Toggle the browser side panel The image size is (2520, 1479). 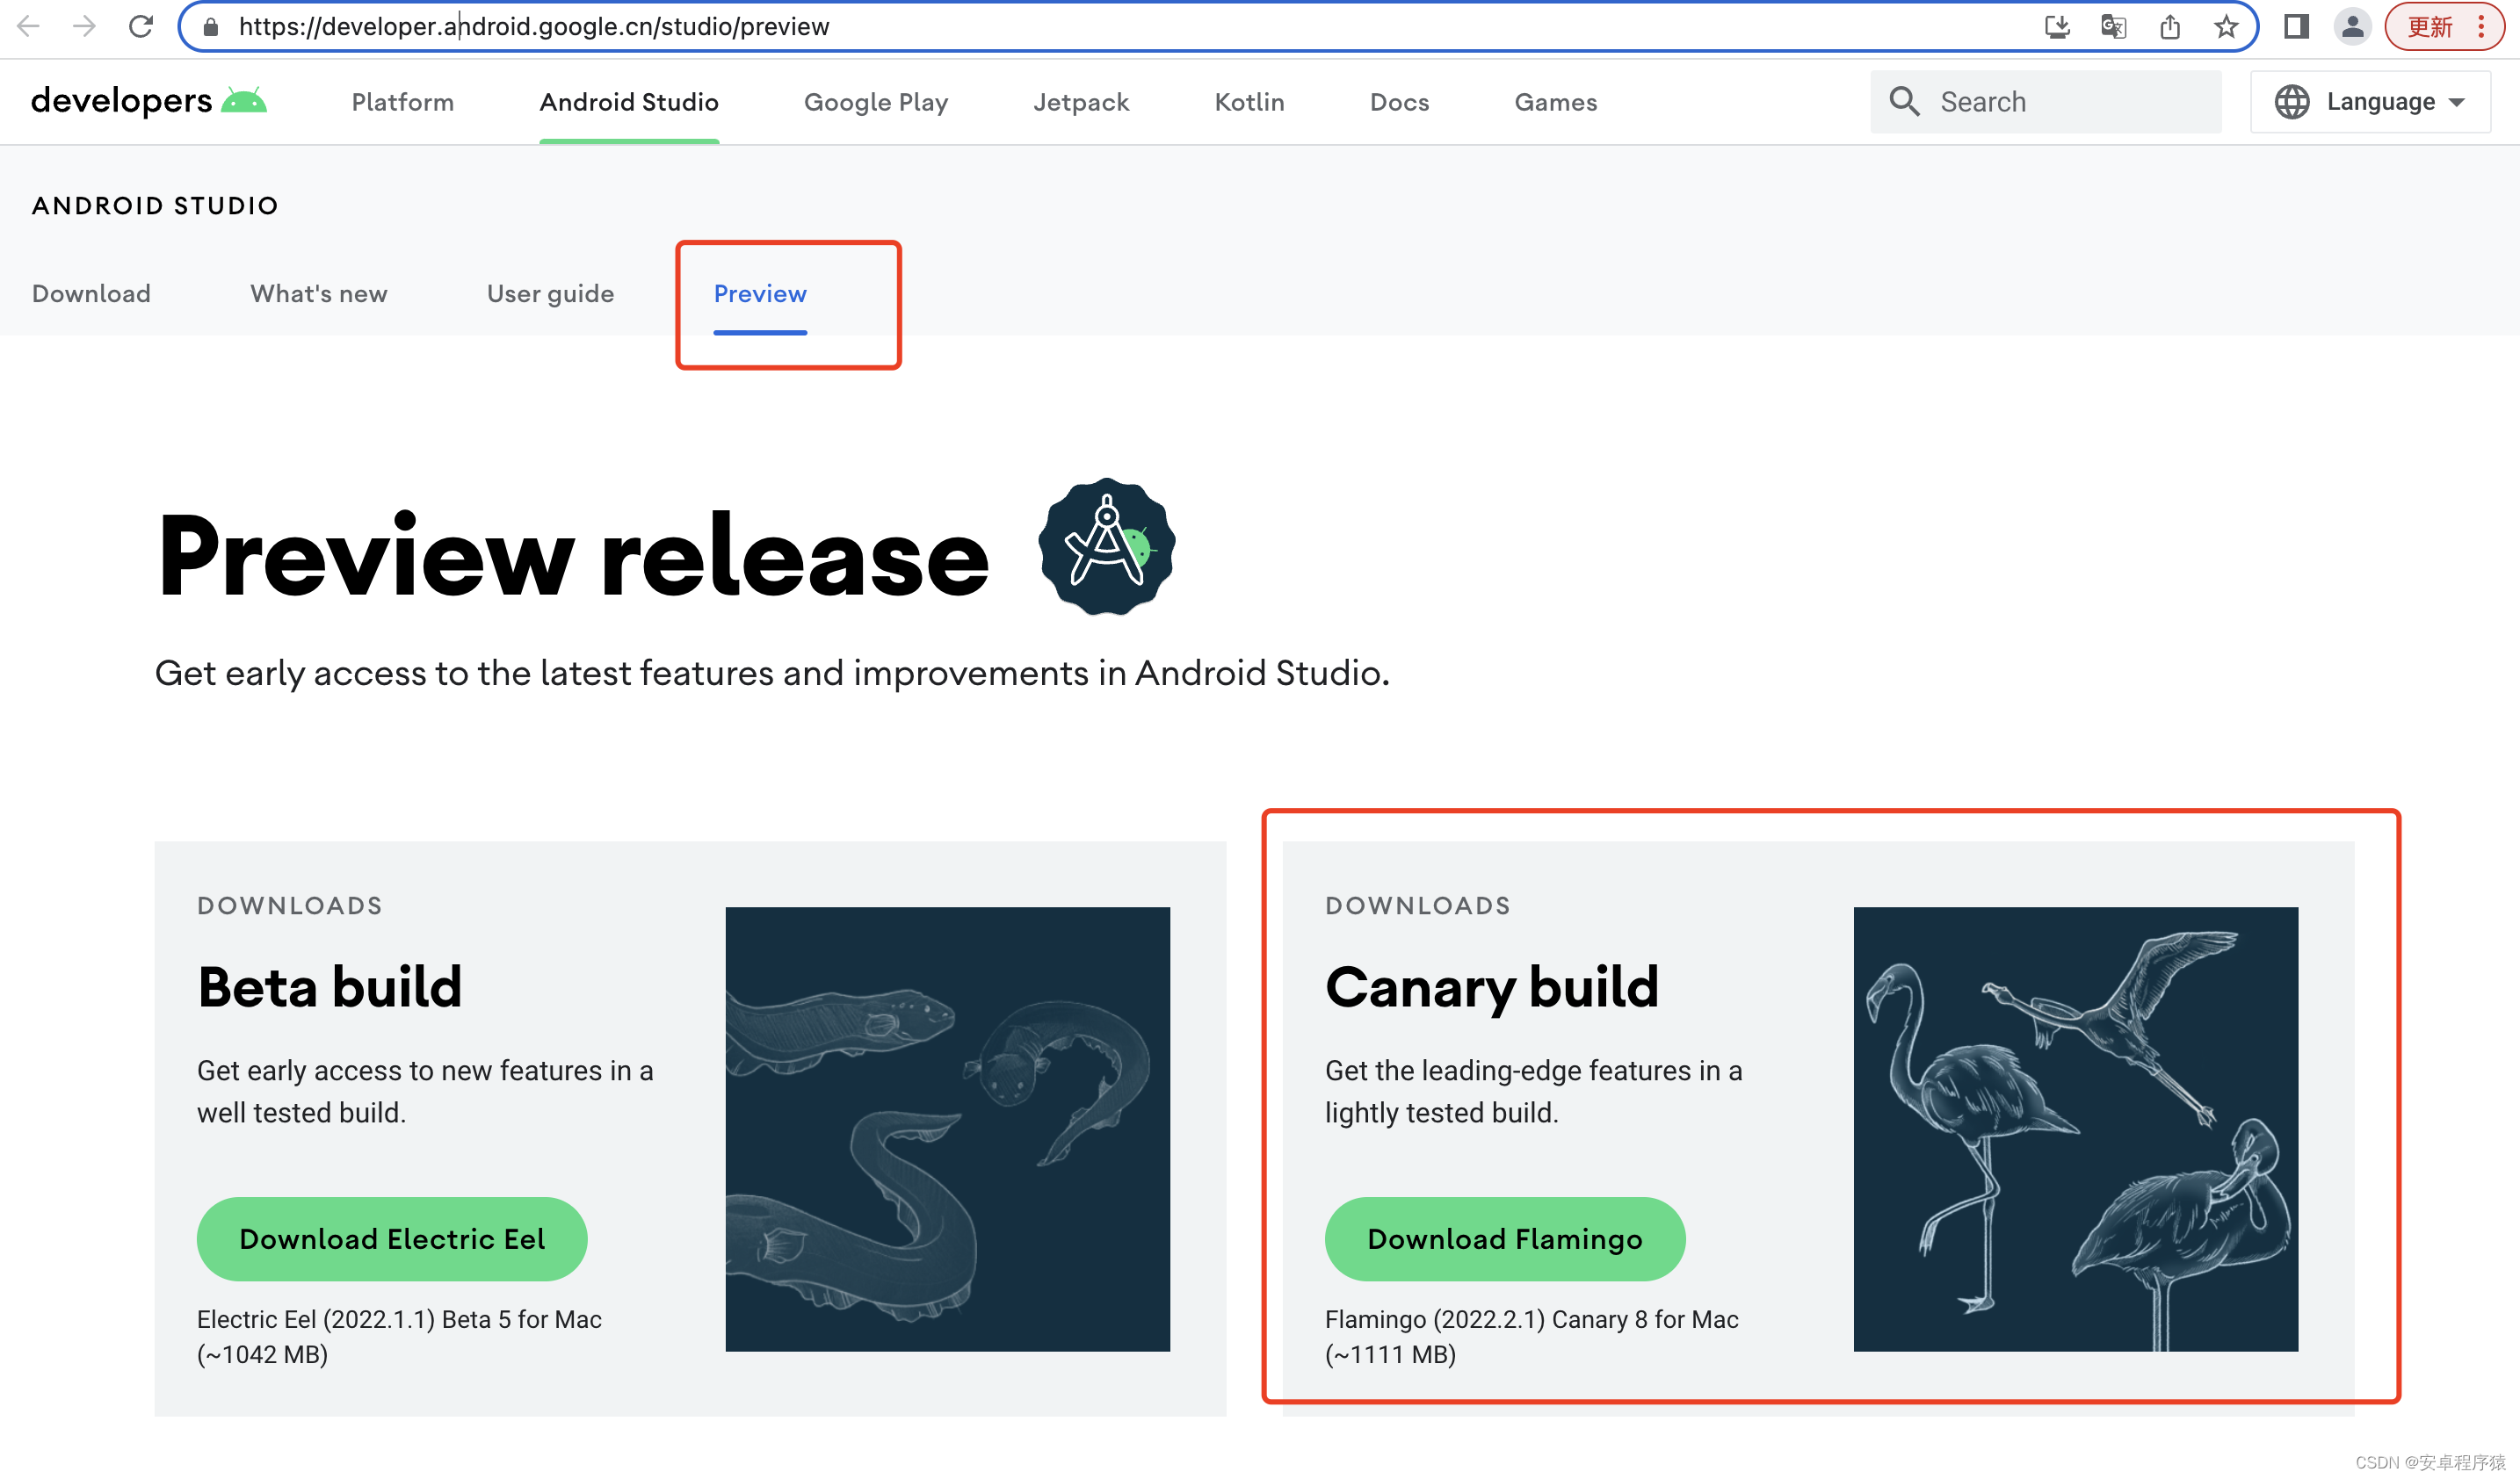point(2297,27)
